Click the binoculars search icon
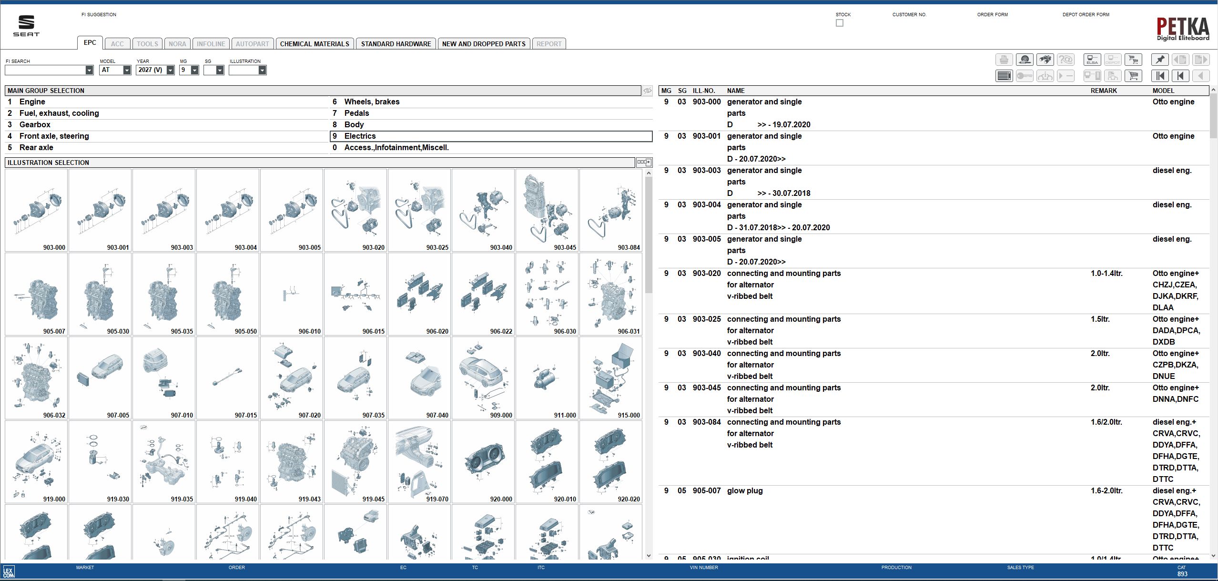The width and height of the screenshot is (1218, 581). pos(1045,60)
